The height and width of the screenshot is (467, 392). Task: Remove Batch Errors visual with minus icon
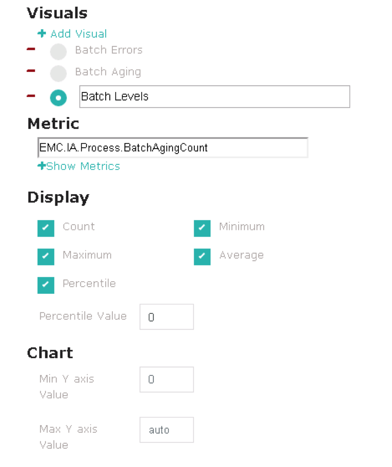click(x=31, y=49)
